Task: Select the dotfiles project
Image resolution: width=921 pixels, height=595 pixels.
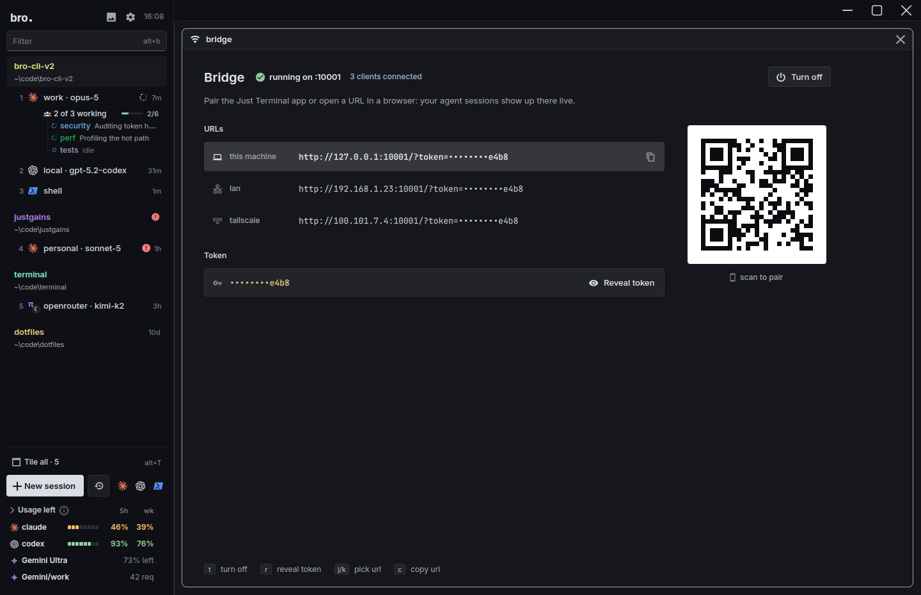Action: click(87, 338)
